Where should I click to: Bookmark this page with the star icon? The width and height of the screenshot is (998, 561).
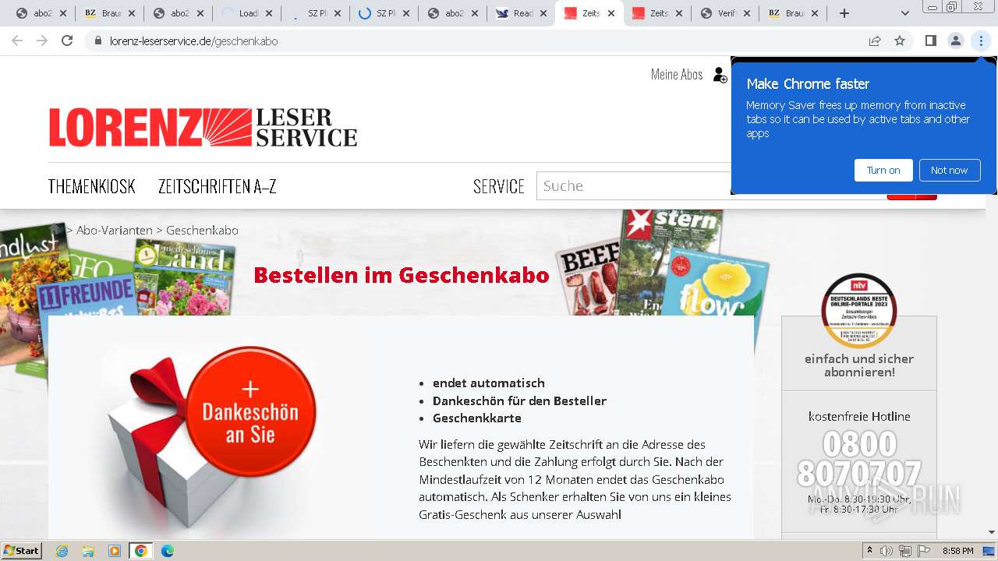900,41
